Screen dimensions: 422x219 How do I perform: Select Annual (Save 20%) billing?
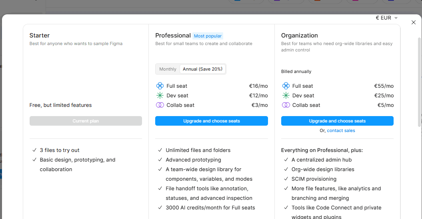coord(202,69)
